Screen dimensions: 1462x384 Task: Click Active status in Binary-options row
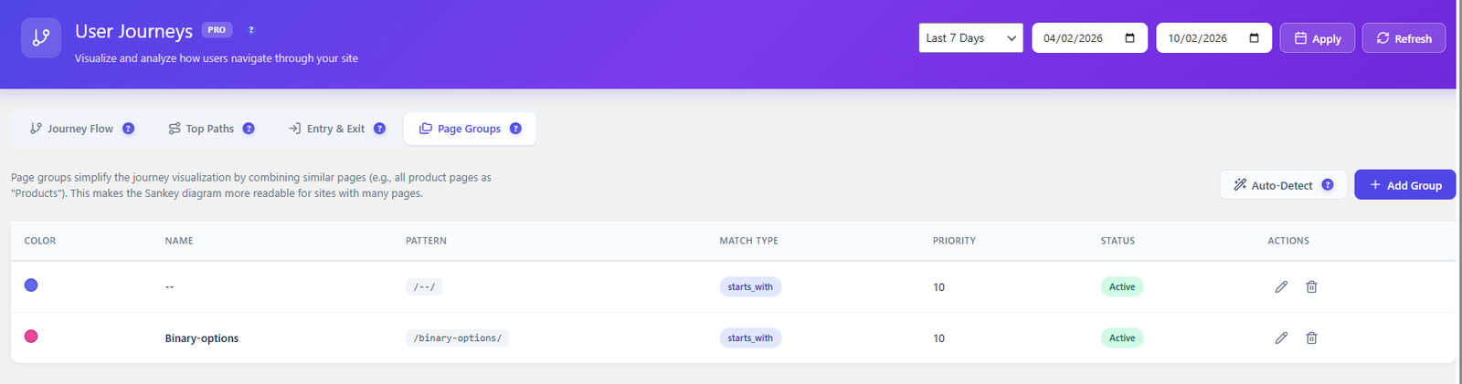pyautogui.click(x=1122, y=337)
